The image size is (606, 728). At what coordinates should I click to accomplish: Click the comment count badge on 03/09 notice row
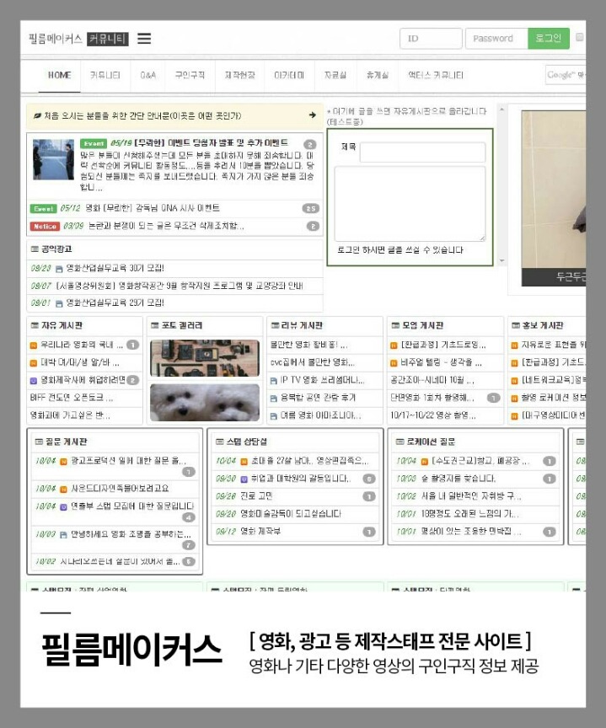[x=313, y=226]
